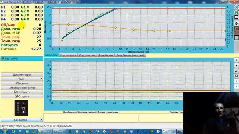Image resolution: width=239 pixels, height=134 pixels.
Task: Click the multiplier curve point at right chart edge
Action: pos(225,31)
